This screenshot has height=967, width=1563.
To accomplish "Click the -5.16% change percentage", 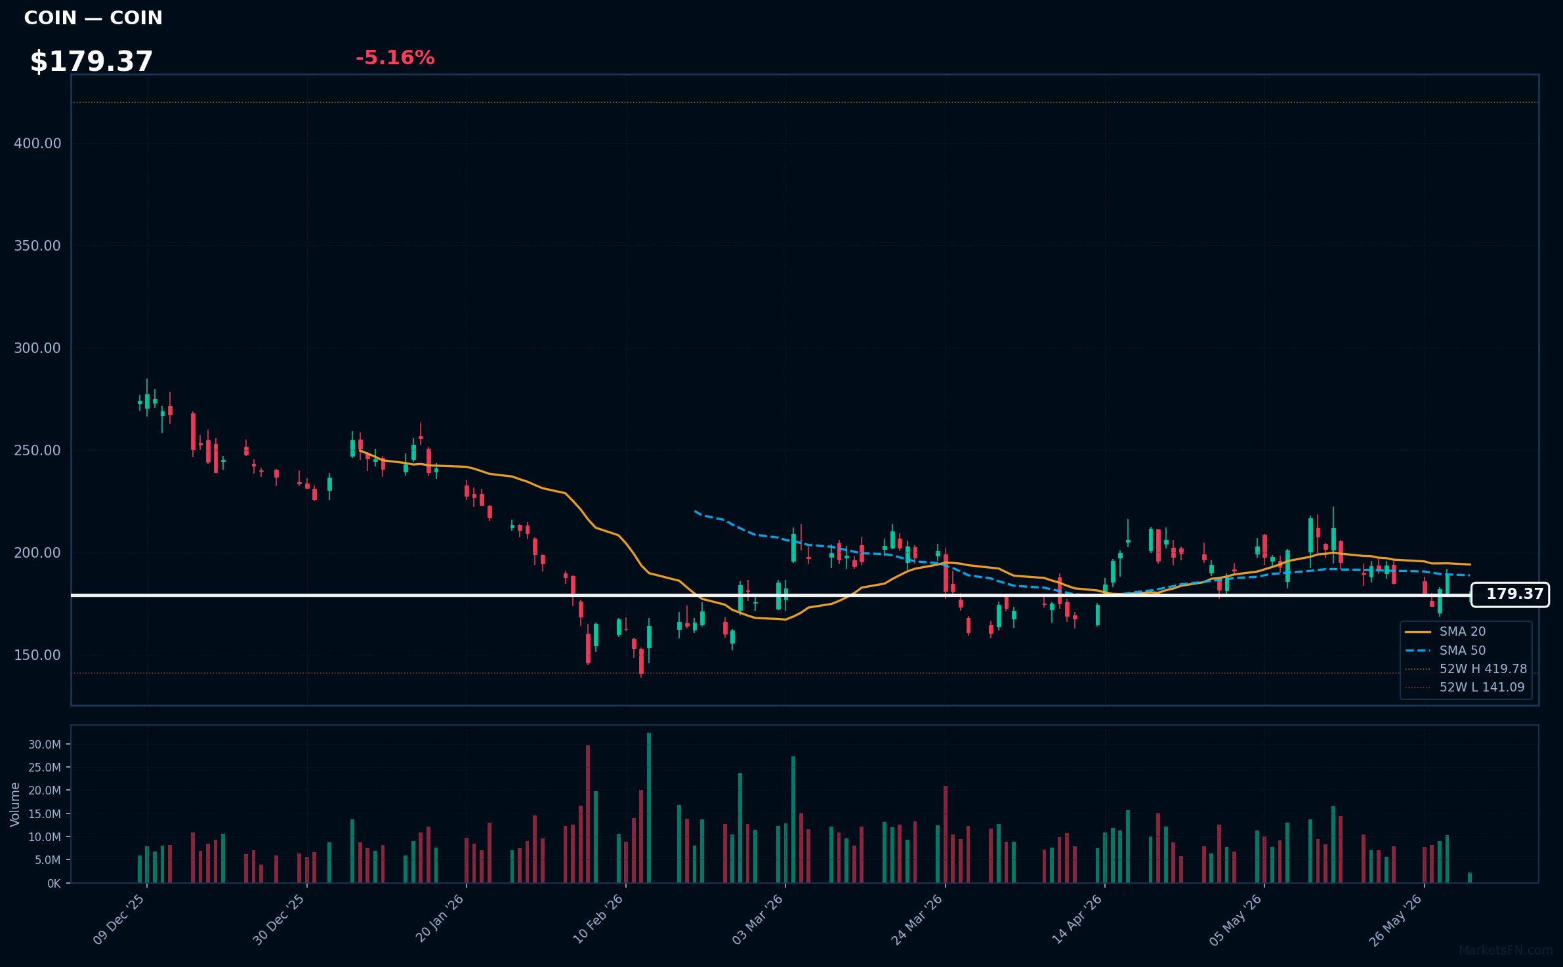I will coord(395,58).
